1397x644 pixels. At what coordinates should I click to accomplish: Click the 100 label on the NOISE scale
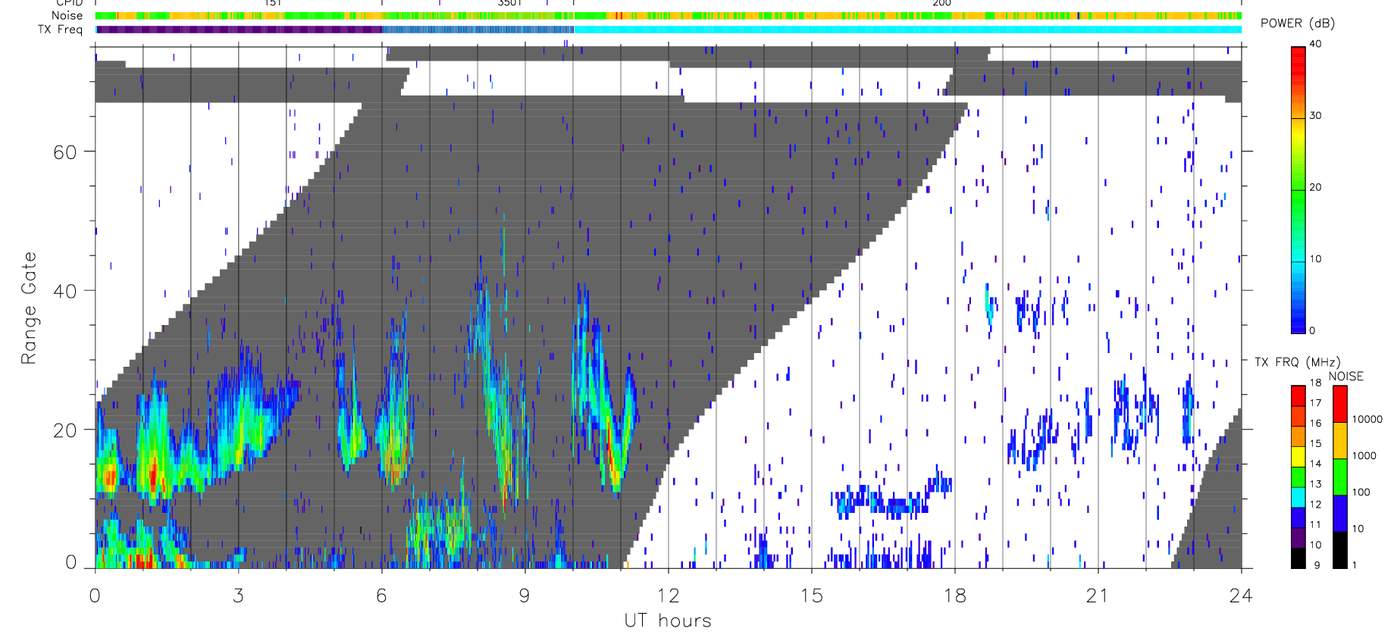point(1361,492)
